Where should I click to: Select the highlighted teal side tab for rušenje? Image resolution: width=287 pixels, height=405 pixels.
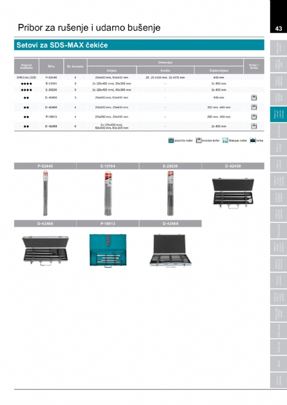click(x=278, y=114)
